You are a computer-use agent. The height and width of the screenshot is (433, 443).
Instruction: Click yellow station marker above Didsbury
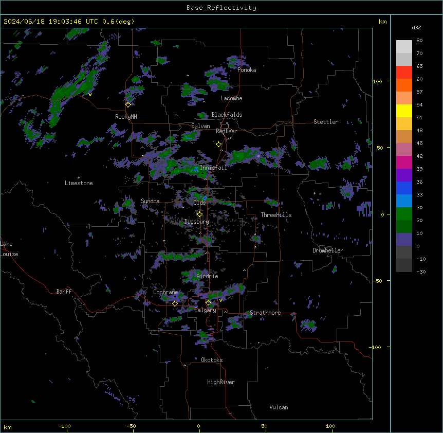tap(199, 214)
